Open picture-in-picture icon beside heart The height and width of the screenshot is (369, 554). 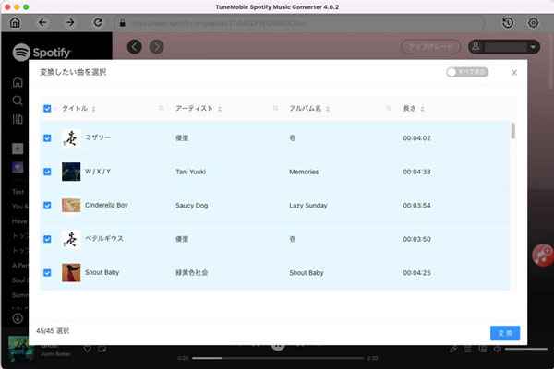tap(102, 350)
